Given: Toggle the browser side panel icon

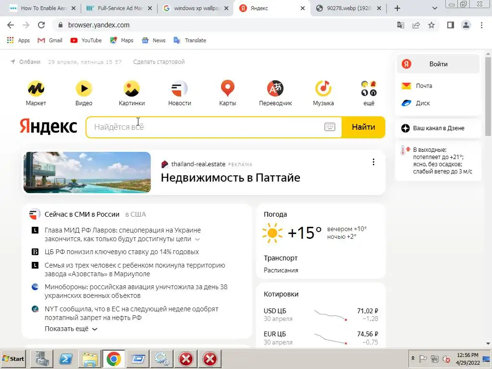Looking at the screenshot, I should coord(451,25).
